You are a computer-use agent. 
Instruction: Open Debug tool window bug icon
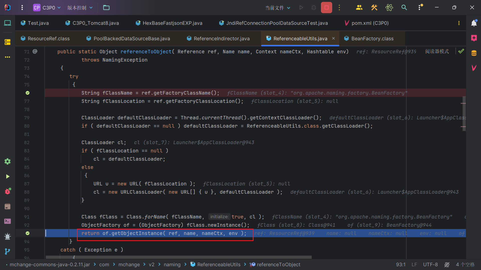pos(8,191)
